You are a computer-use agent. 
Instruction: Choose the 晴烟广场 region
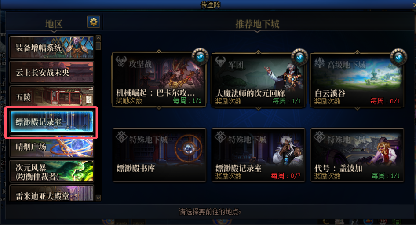point(52,147)
